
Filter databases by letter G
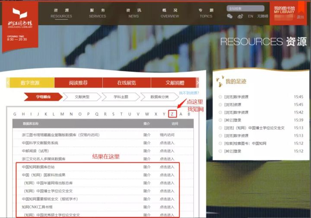[15, 114]
